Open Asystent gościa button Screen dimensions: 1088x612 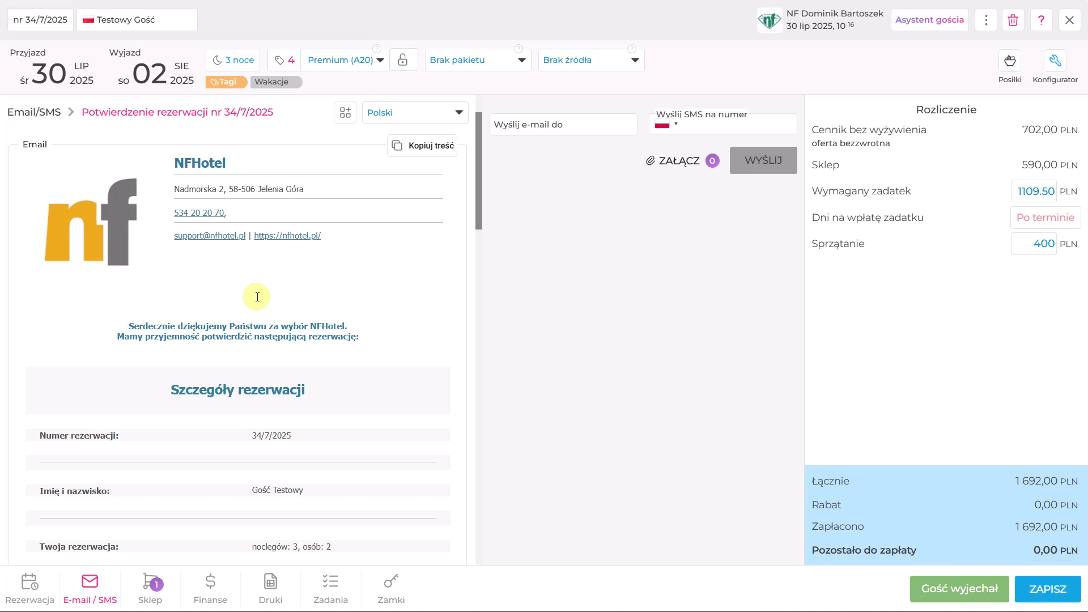[x=929, y=20]
